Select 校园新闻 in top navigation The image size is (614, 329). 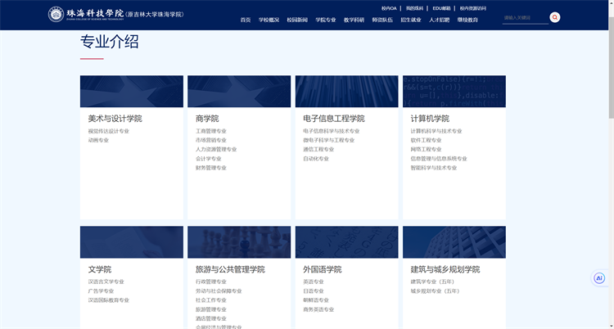coord(297,20)
